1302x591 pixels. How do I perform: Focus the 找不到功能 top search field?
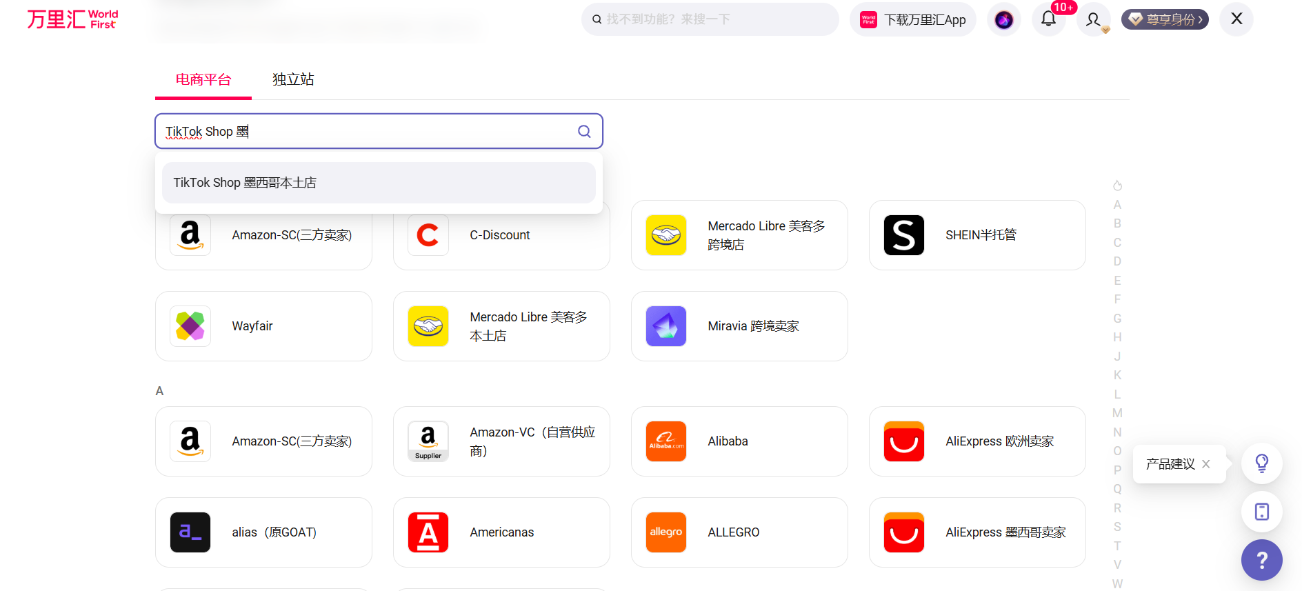710,19
